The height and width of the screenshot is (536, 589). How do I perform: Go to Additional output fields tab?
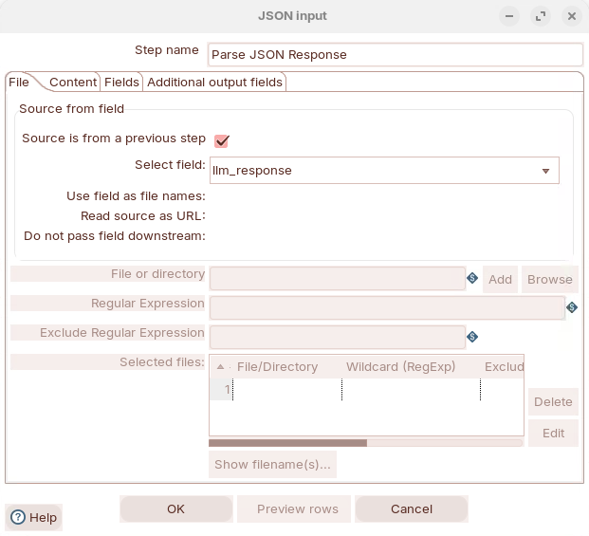(x=214, y=83)
